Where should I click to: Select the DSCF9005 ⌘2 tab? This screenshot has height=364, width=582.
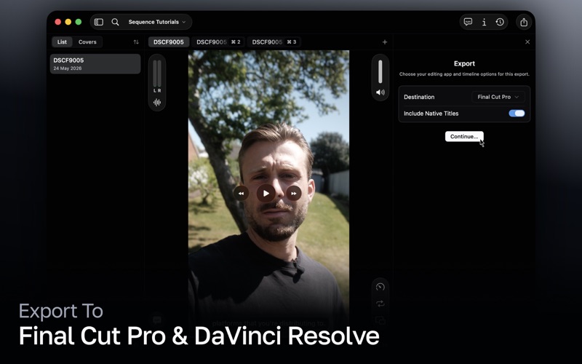click(x=219, y=42)
